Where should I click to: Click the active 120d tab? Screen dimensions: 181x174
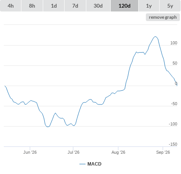[x=124, y=6]
